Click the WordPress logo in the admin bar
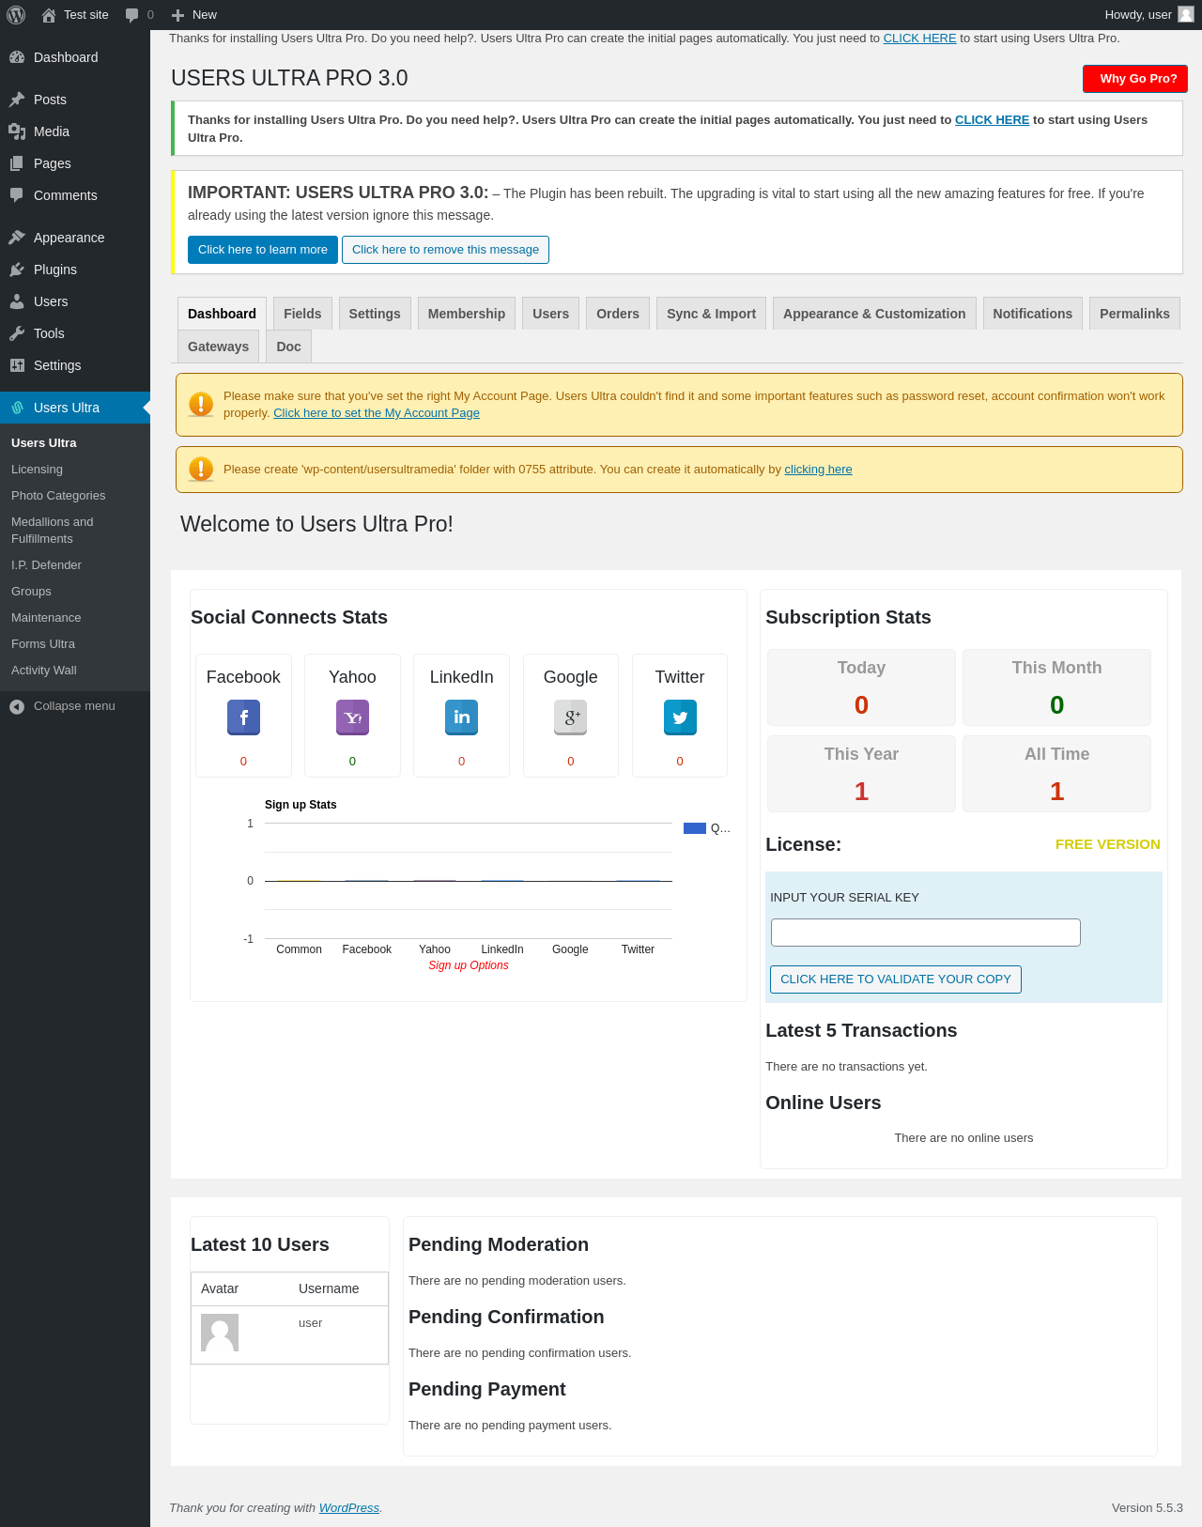1202x1527 pixels. point(16,15)
